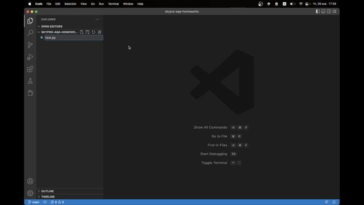Open the Edit menu
The height and width of the screenshot is (205, 364).
(x=57, y=4)
